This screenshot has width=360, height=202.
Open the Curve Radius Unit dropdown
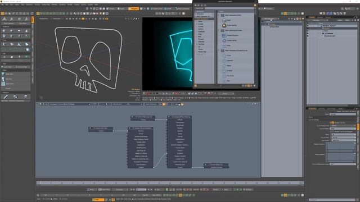coord(343,126)
